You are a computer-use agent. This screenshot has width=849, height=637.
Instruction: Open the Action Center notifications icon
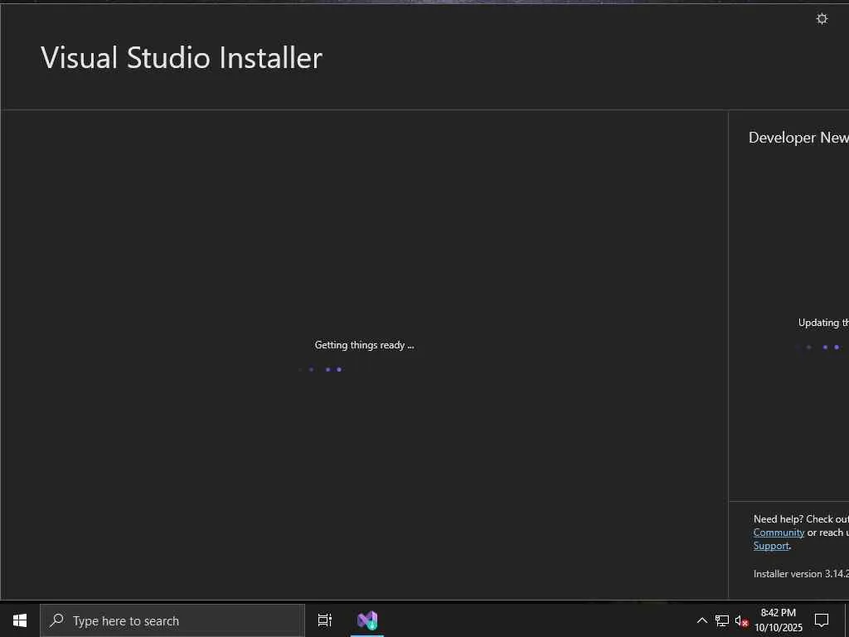pos(822,620)
